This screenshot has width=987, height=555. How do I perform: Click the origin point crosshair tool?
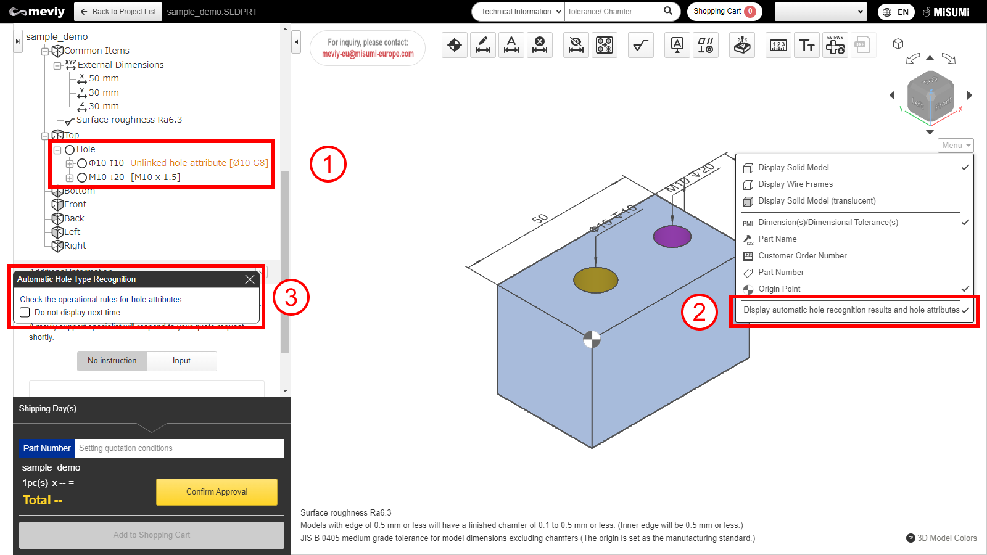(455, 45)
